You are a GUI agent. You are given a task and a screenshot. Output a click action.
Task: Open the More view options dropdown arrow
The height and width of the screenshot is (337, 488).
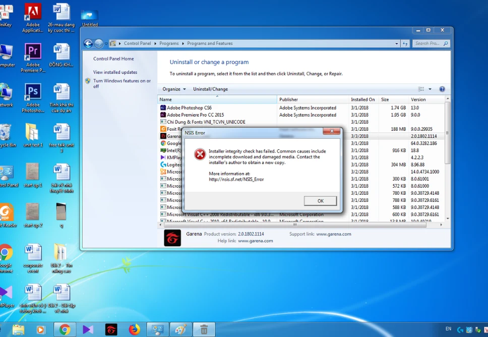pyautogui.click(x=430, y=89)
